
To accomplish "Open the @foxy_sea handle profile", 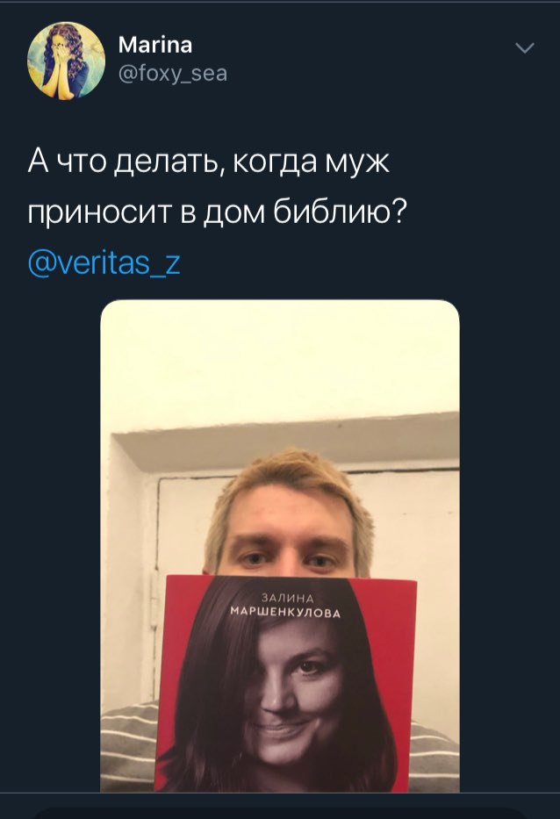I will click(x=173, y=74).
